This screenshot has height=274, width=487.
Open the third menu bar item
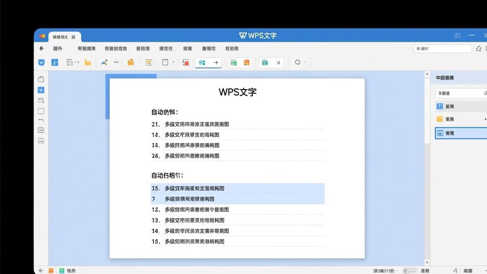(115, 48)
